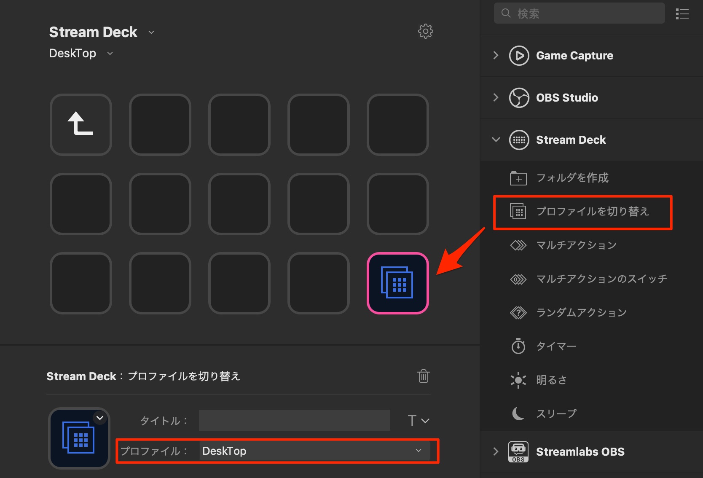Select the highlighted switch profile key in grid
703x478 pixels.
[397, 283]
